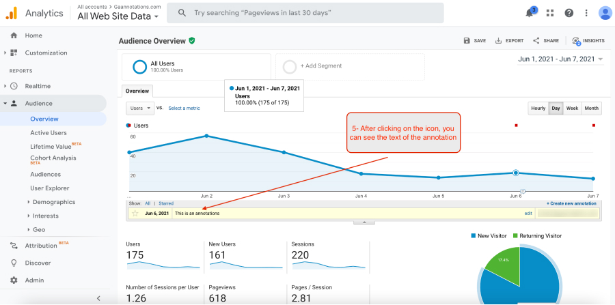
Task: Open the All Web Site Data dropdown
Action: point(118,16)
